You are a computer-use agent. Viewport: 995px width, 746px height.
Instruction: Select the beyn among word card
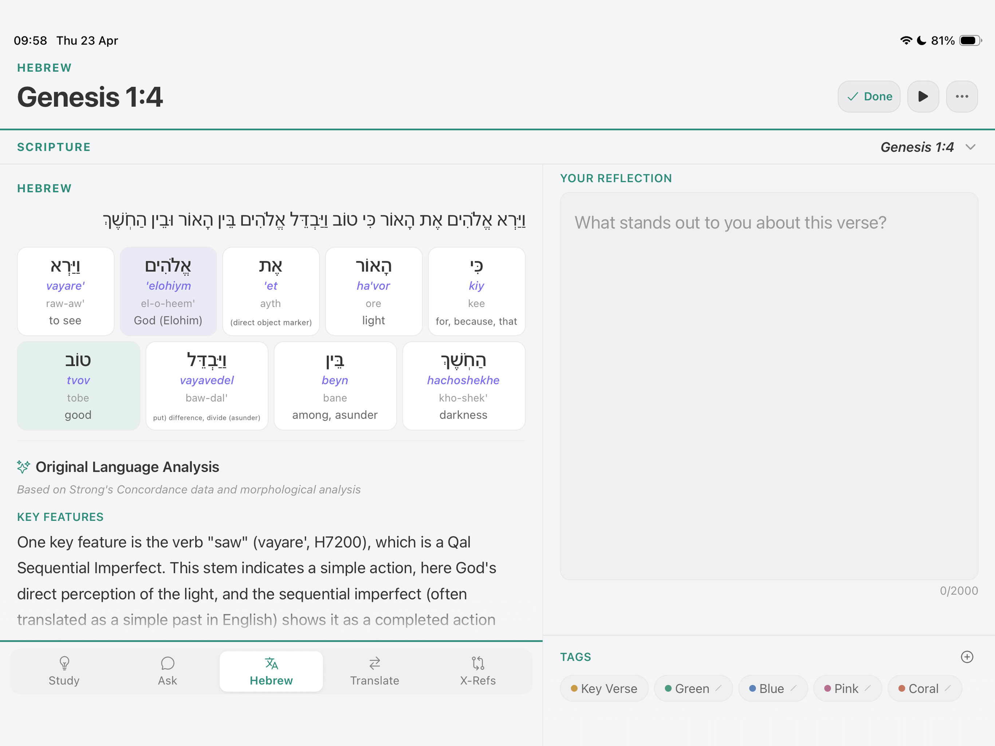(x=335, y=386)
